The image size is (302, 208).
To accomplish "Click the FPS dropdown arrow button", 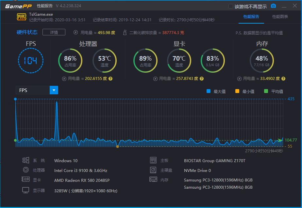I will [x=54, y=90].
